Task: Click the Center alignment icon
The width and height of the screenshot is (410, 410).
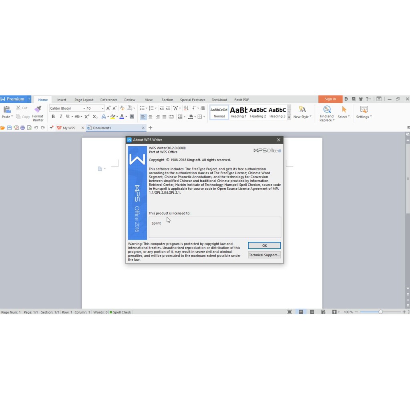Action: [x=150, y=117]
